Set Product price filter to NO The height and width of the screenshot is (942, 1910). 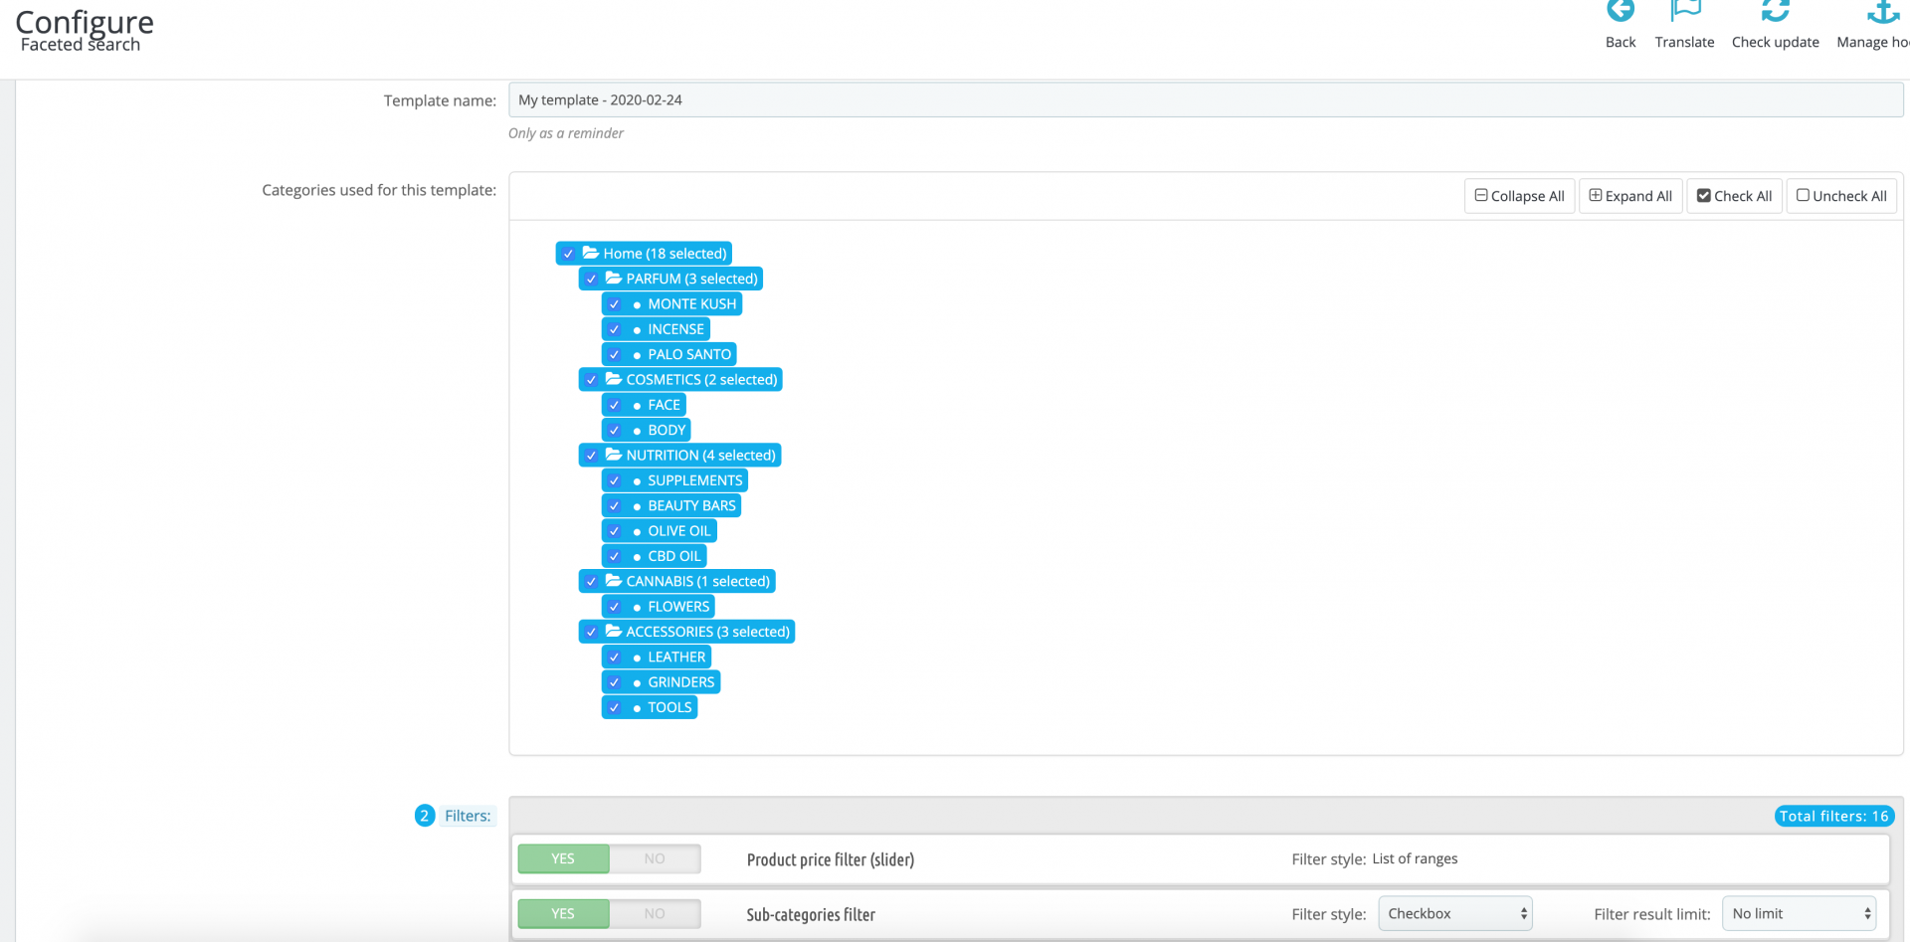coord(655,858)
